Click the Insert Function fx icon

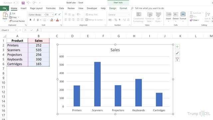[x=38, y=30]
